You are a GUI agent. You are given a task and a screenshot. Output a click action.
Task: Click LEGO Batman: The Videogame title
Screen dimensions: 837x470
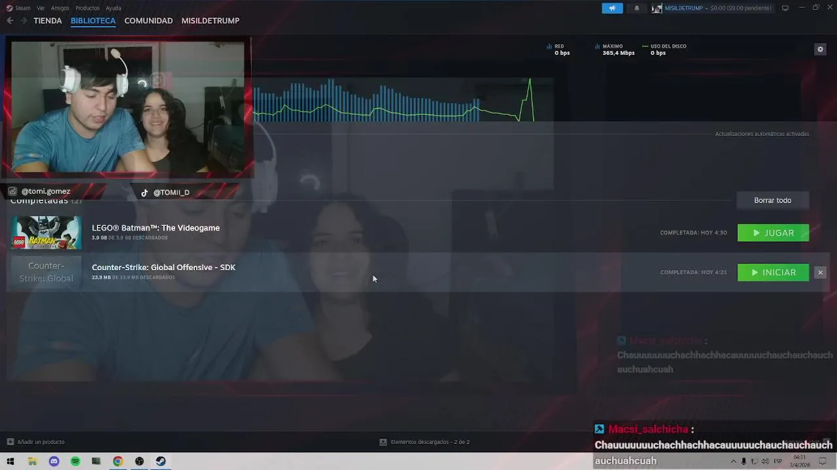pyautogui.click(x=156, y=228)
